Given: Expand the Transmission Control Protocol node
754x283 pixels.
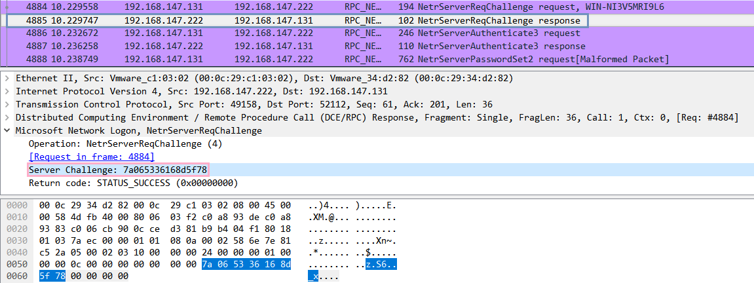Looking at the screenshot, I should [7, 105].
